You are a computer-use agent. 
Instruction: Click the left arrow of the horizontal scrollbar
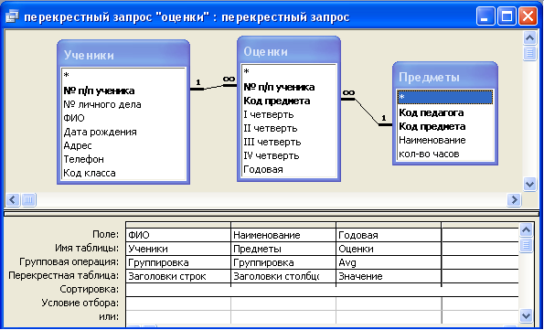13,199
